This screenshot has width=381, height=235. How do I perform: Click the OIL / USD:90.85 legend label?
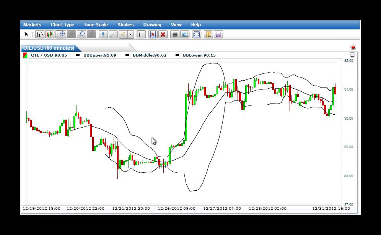[49, 55]
